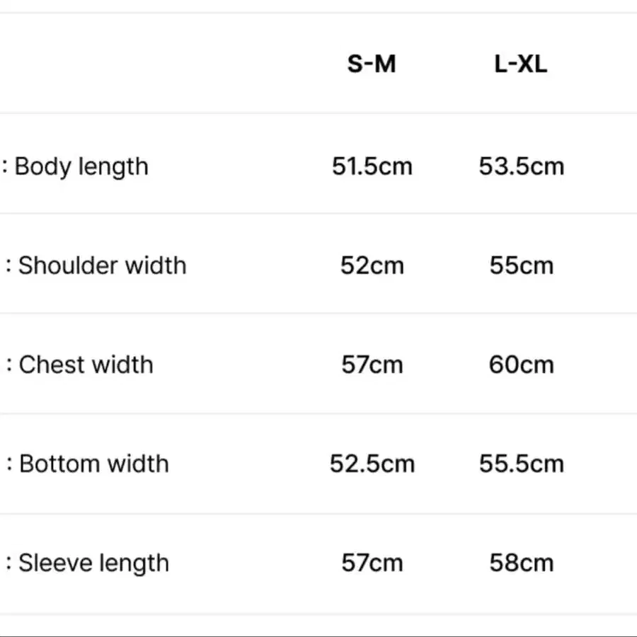637x637 pixels.
Task: Select the Shoulder width row label
Action: click(102, 265)
